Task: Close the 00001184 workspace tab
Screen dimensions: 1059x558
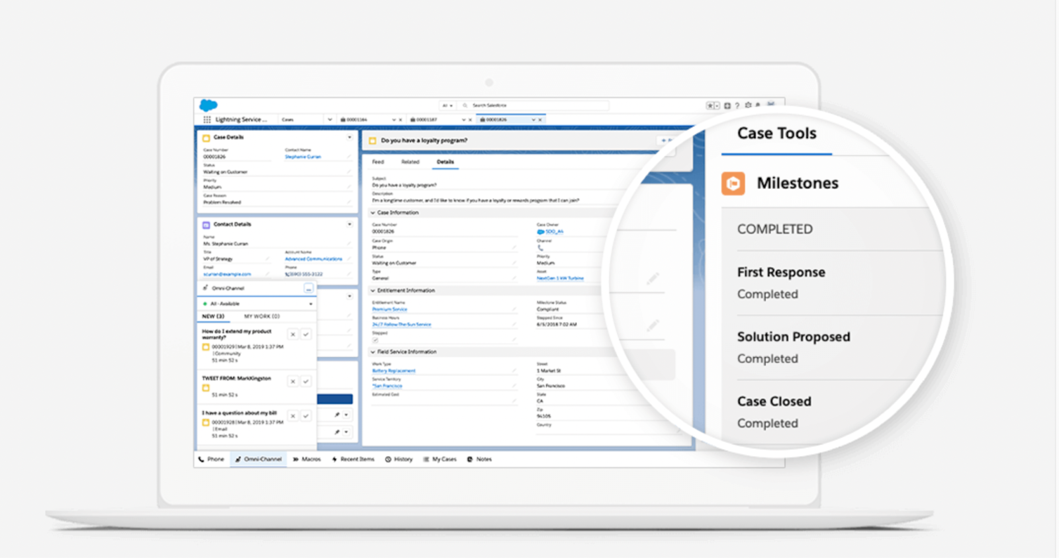Action: [x=400, y=120]
